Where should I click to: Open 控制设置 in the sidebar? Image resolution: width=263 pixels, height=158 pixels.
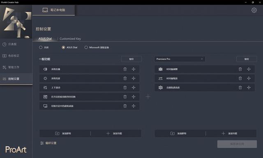tap(16, 79)
